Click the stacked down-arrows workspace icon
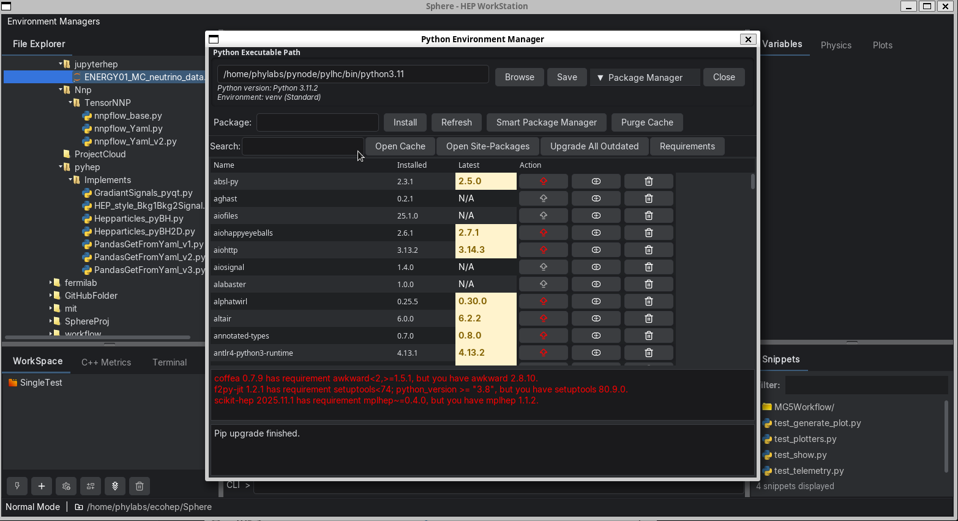This screenshot has height=521, width=958. pyautogui.click(x=115, y=486)
